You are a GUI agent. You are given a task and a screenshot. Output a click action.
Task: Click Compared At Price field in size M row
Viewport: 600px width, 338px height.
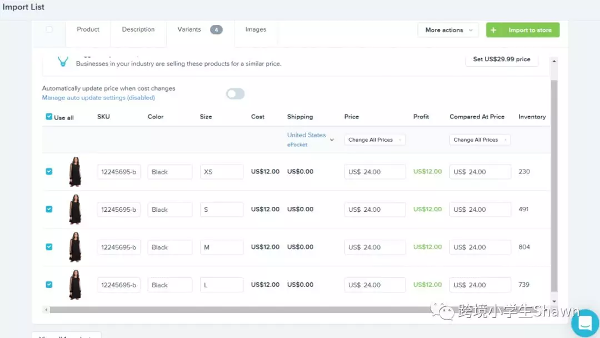pos(480,247)
